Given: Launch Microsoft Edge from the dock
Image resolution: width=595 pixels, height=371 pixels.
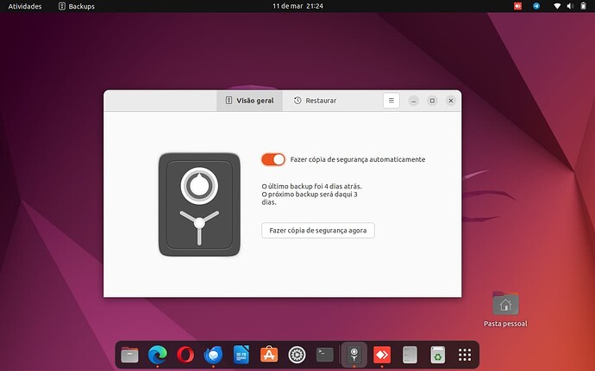Looking at the screenshot, I should point(158,356).
